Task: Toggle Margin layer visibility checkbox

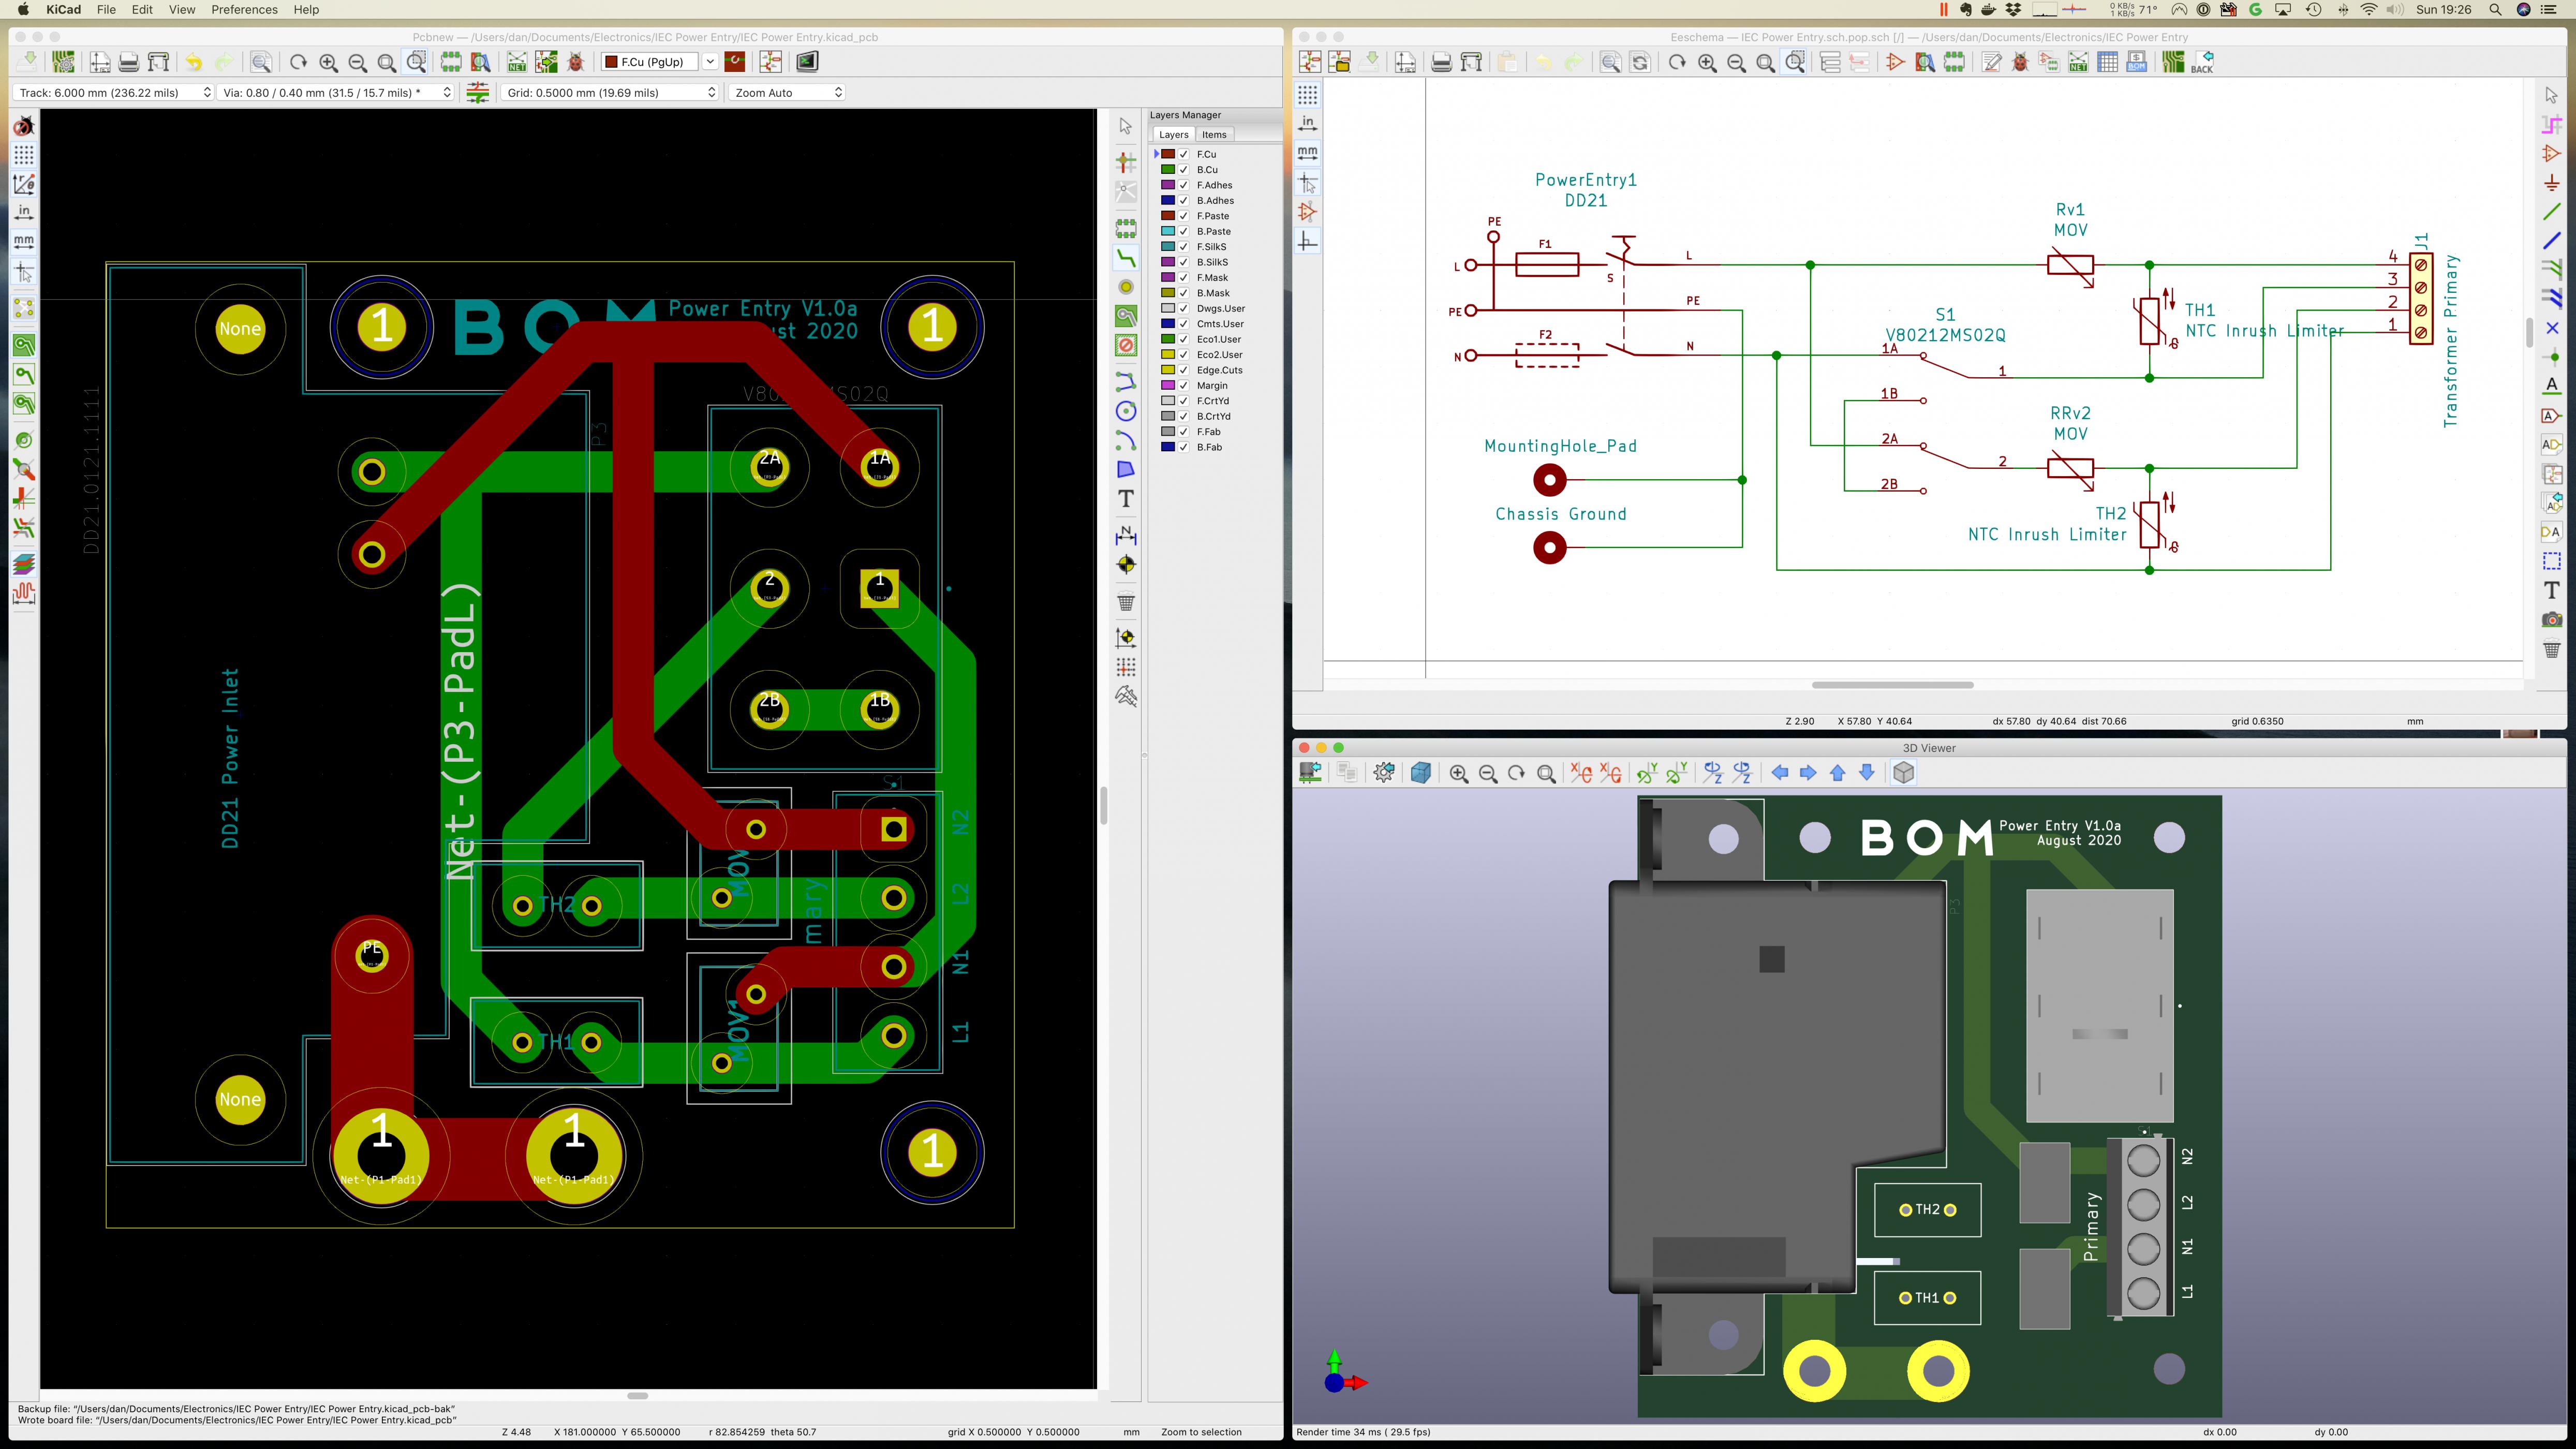Action: 1184,385
